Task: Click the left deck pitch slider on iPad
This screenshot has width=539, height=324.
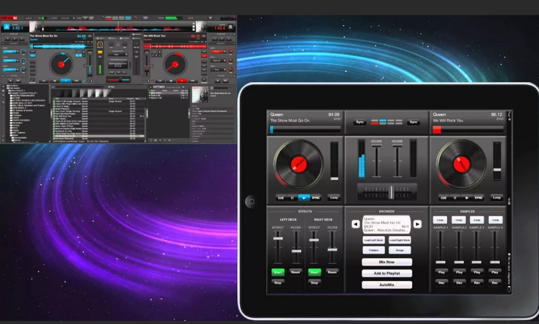Action: 334,161
